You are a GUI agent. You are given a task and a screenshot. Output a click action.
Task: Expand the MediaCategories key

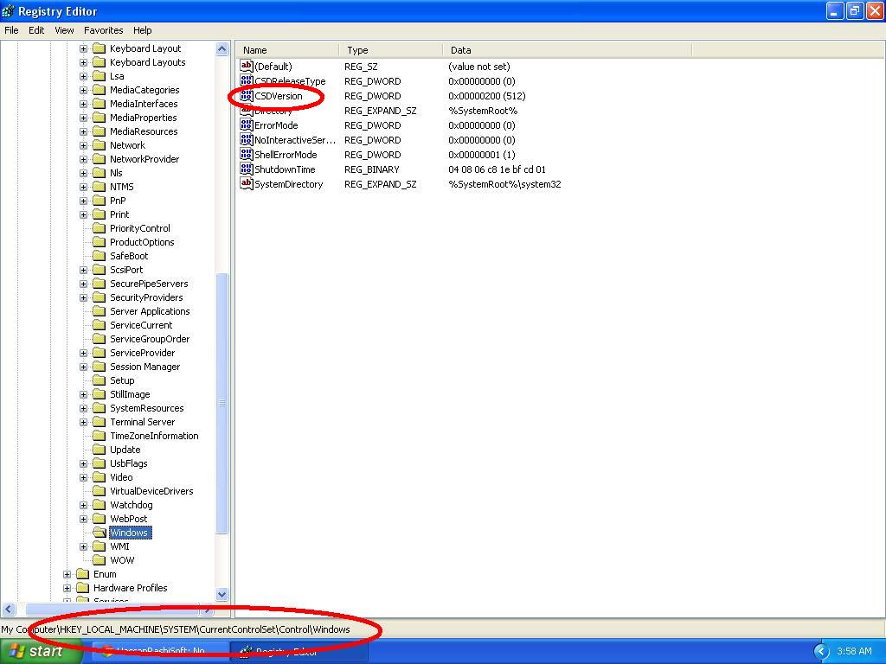[x=84, y=90]
